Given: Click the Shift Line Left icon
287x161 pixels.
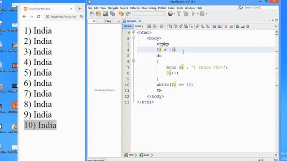Looking at the screenshot, I should point(214,26).
